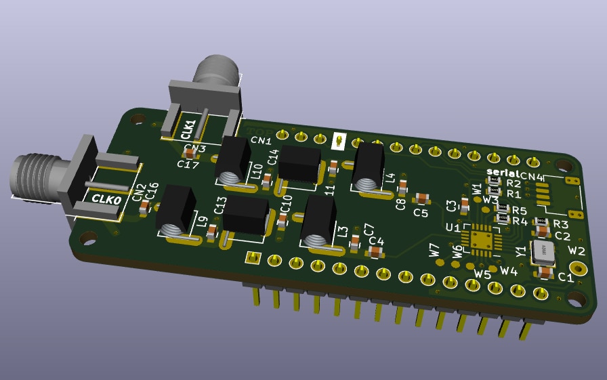
Task: Click the C13 label
Action: (x=220, y=205)
